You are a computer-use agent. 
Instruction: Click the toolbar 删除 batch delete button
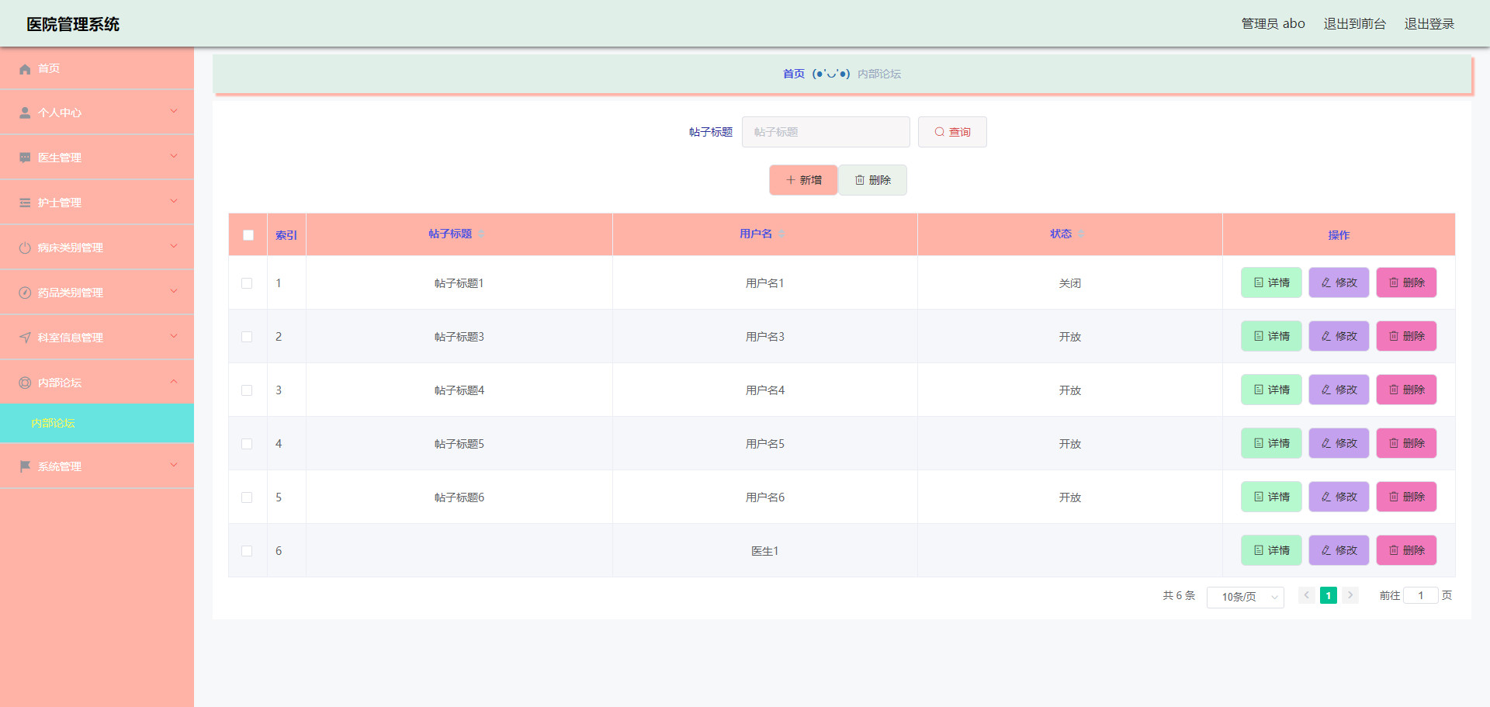pos(872,180)
